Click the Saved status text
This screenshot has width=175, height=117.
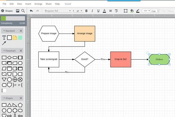(68, 4)
